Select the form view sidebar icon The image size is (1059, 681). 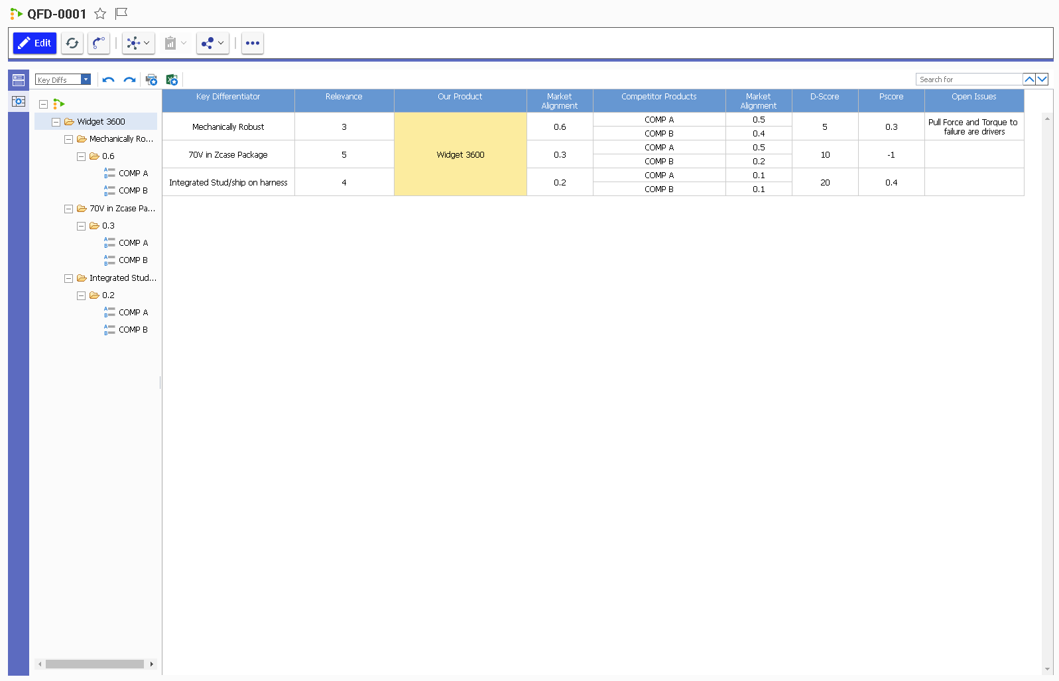pyautogui.click(x=19, y=80)
